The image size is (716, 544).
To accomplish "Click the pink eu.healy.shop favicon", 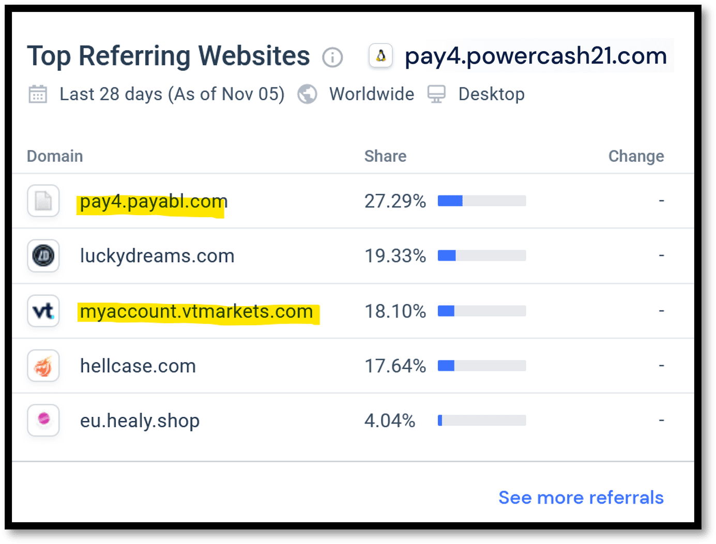I will 43,420.
